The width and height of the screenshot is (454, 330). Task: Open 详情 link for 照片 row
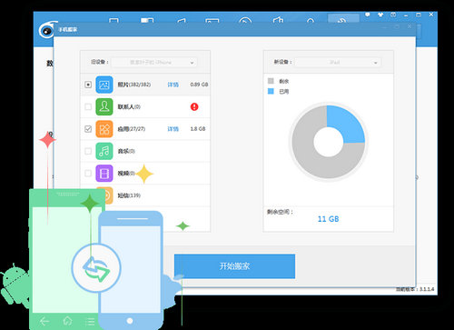[173, 85]
